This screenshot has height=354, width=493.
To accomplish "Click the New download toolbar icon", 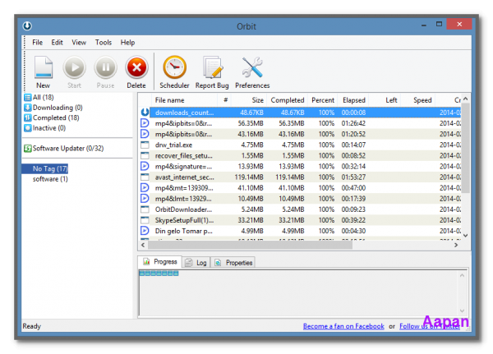I will click(44, 67).
